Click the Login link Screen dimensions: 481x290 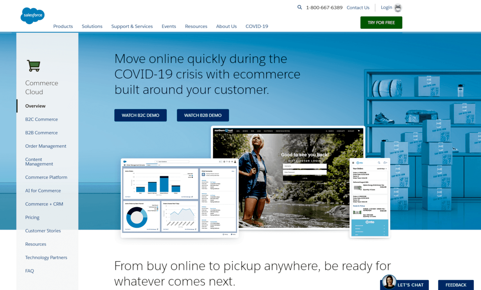pyautogui.click(x=386, y=7)
